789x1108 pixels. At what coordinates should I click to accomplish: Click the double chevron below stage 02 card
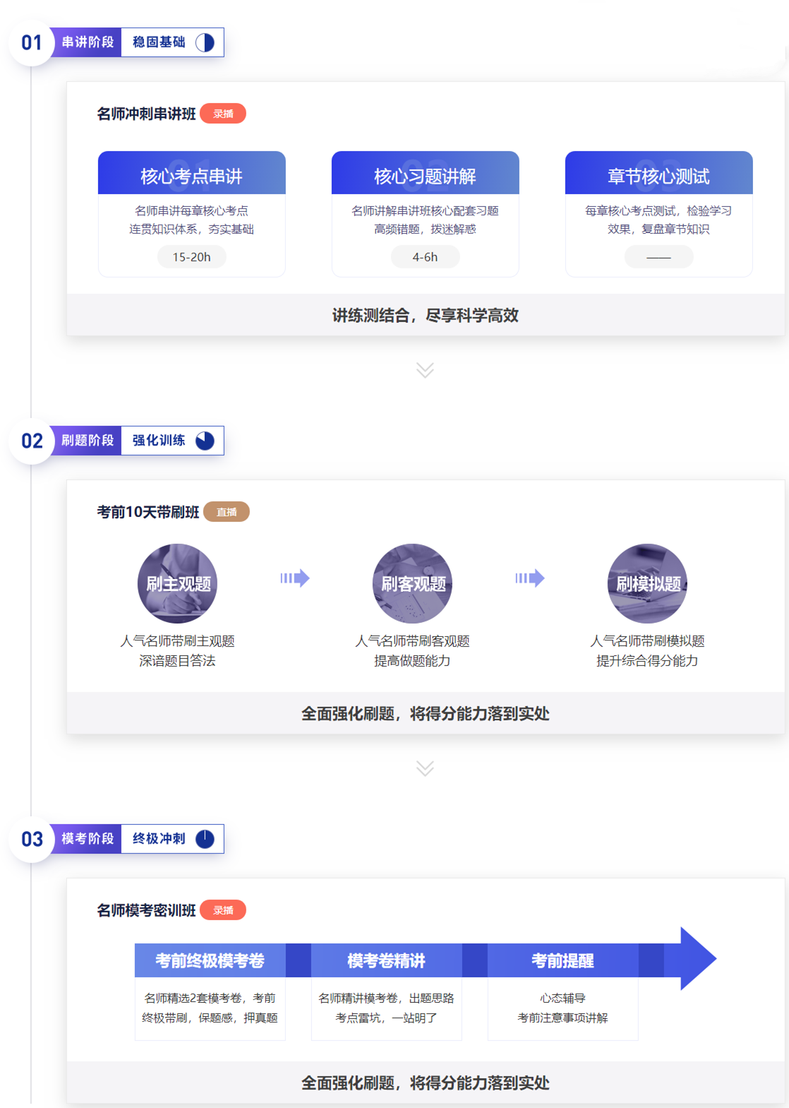tap(425, 768)
